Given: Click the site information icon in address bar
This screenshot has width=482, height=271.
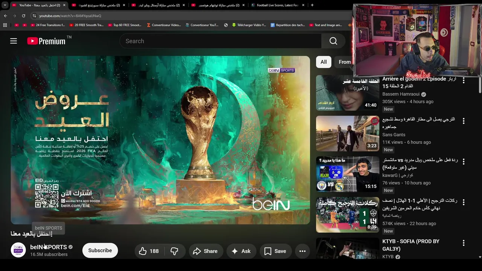Looking at the screenshot, I should click(x=34, y=16).
